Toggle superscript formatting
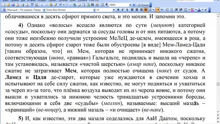This screenshot has height=124, width=220. click(206, 10)
